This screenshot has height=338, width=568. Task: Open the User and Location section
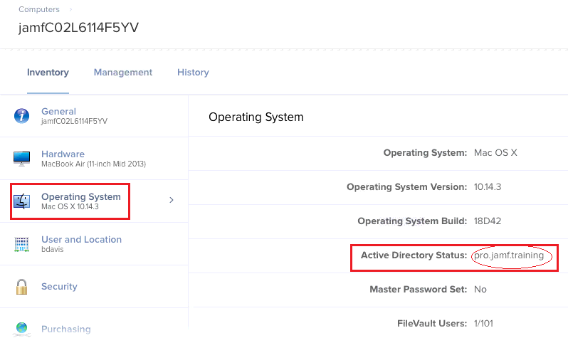coord(82,240)
